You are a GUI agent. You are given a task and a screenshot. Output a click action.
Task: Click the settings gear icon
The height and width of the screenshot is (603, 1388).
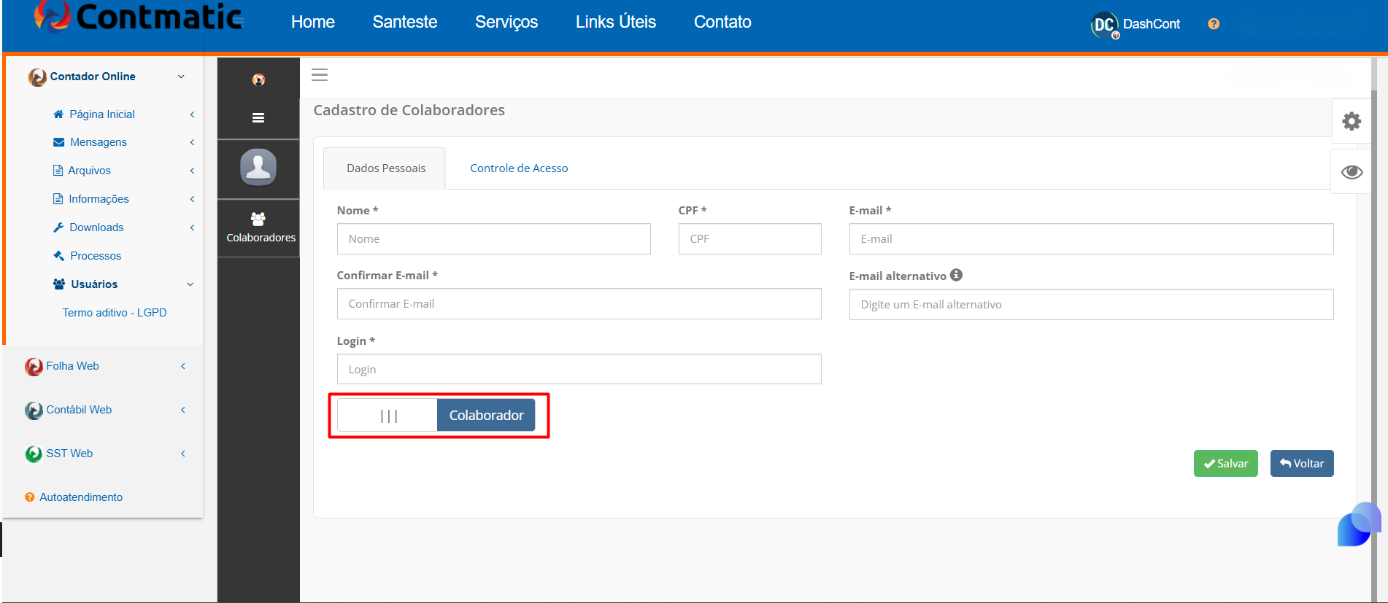(x=1352, y=121)
